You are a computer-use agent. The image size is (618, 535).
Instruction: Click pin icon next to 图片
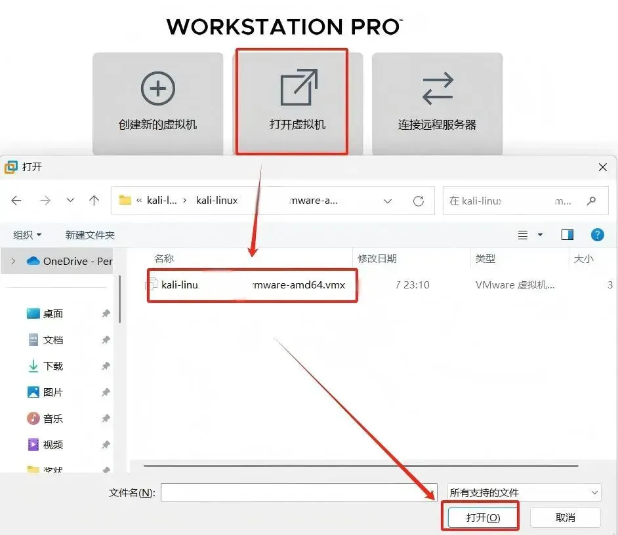tap(106, 392)
